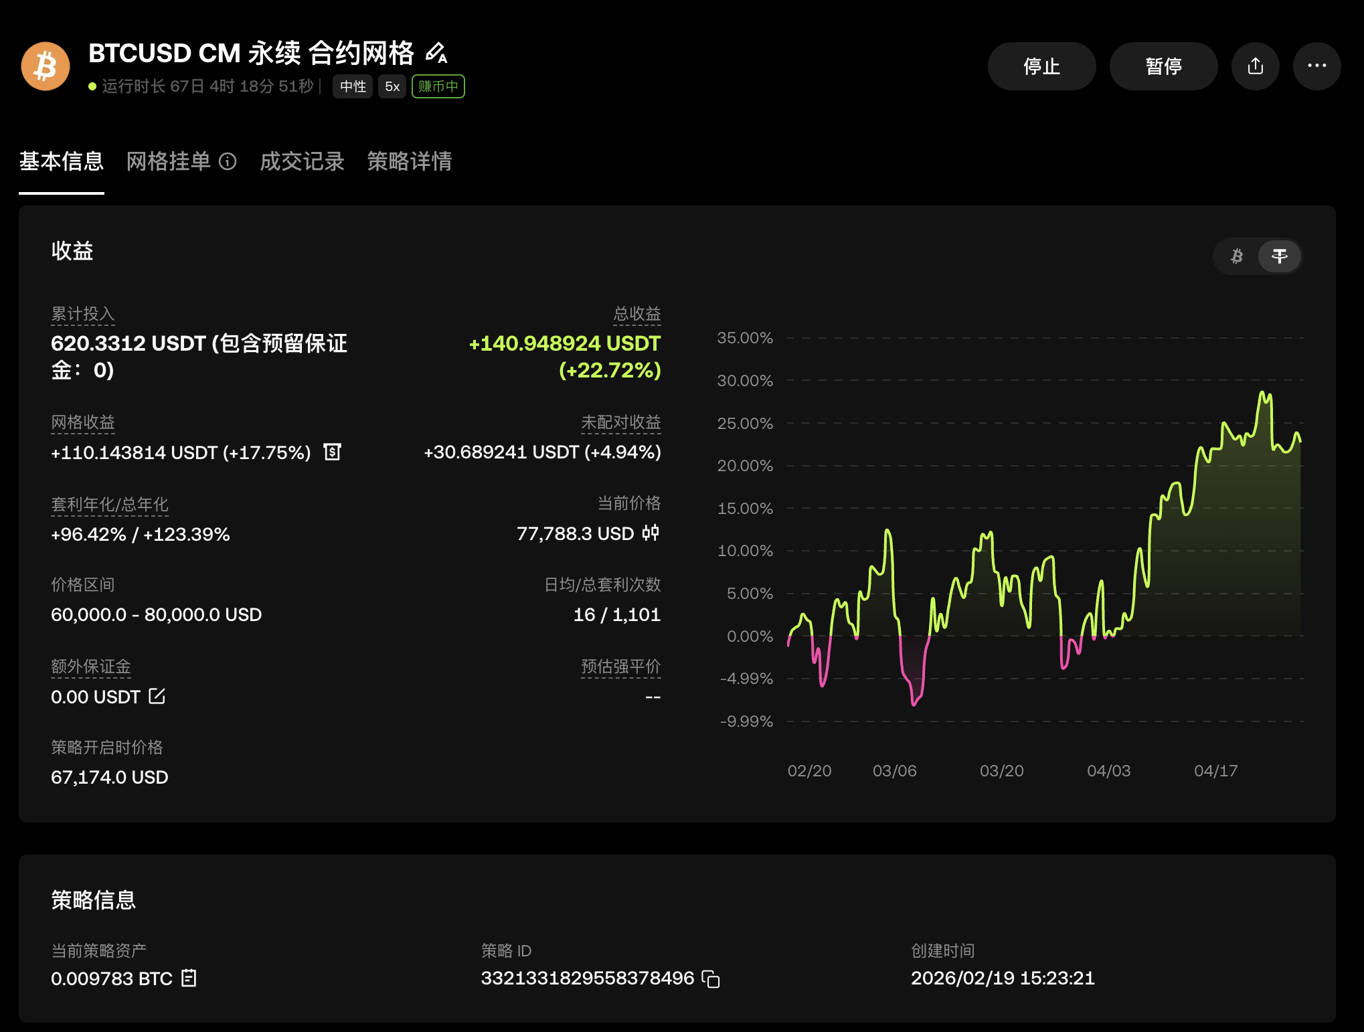1364x1032 pixels.
Task: Switch profit display to BTC
Action: [1237, 256]
